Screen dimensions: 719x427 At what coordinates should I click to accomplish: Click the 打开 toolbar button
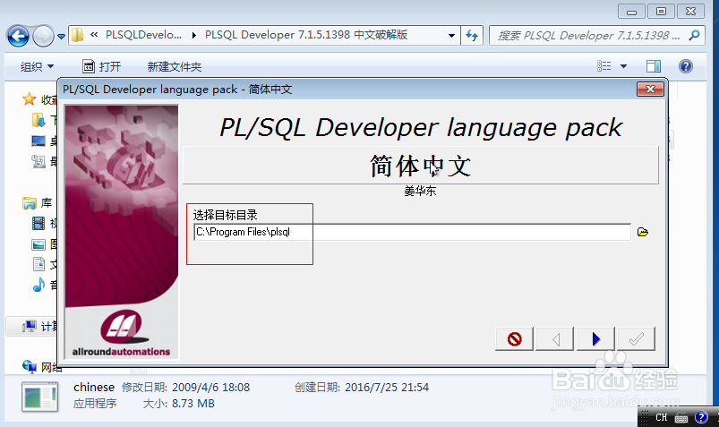(x=102, y=66)
